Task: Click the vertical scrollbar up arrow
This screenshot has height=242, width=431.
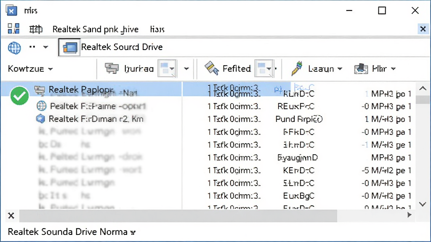Action: click(423, 88)
